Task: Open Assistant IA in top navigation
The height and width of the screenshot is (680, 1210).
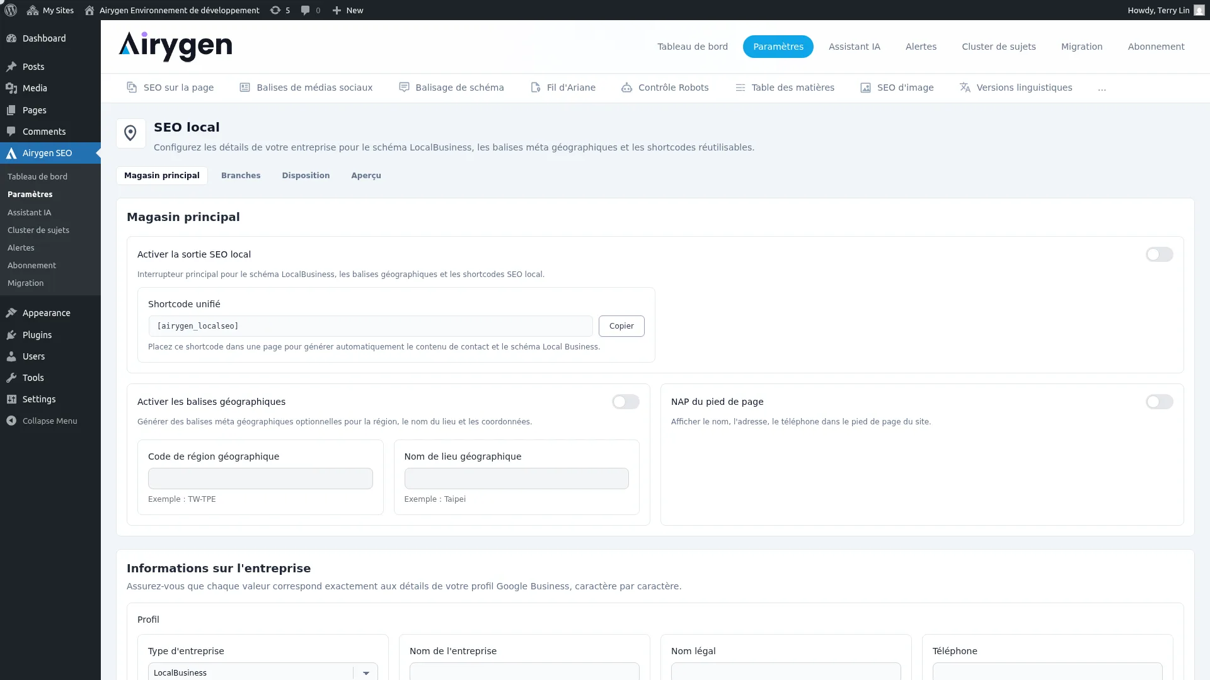Action: point(855,47)
